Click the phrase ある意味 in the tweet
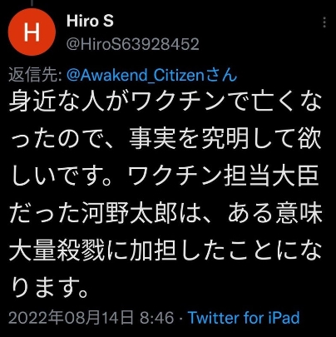The height and width of the screenshot is (337, 336). click(x=274, y=214)
